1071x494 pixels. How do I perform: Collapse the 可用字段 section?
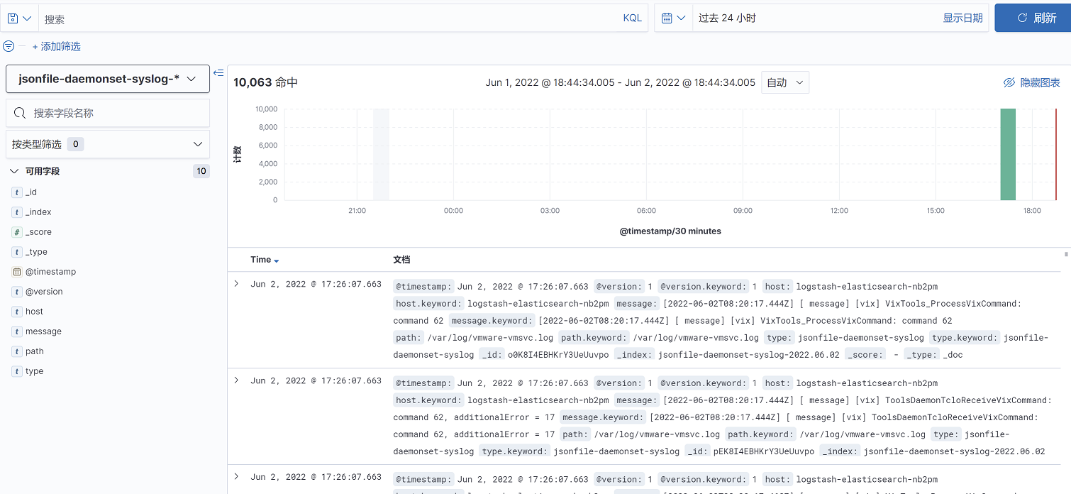tap(14, 171)
